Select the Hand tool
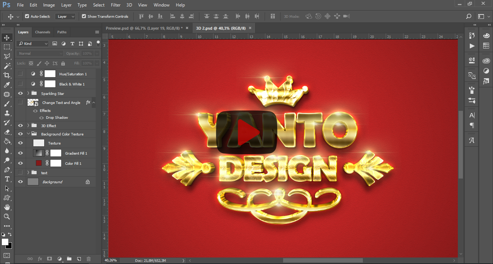Image resolution: width=493 pixels, height=264 pixels. tap(7, 207)
